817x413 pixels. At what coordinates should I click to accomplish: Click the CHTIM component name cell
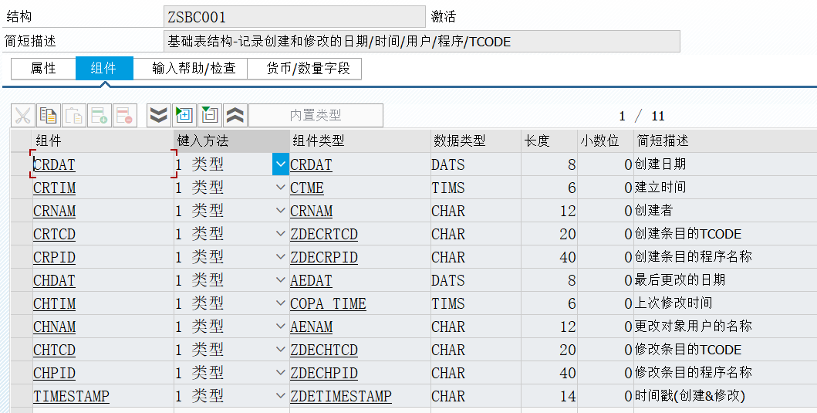pos(103,303)
